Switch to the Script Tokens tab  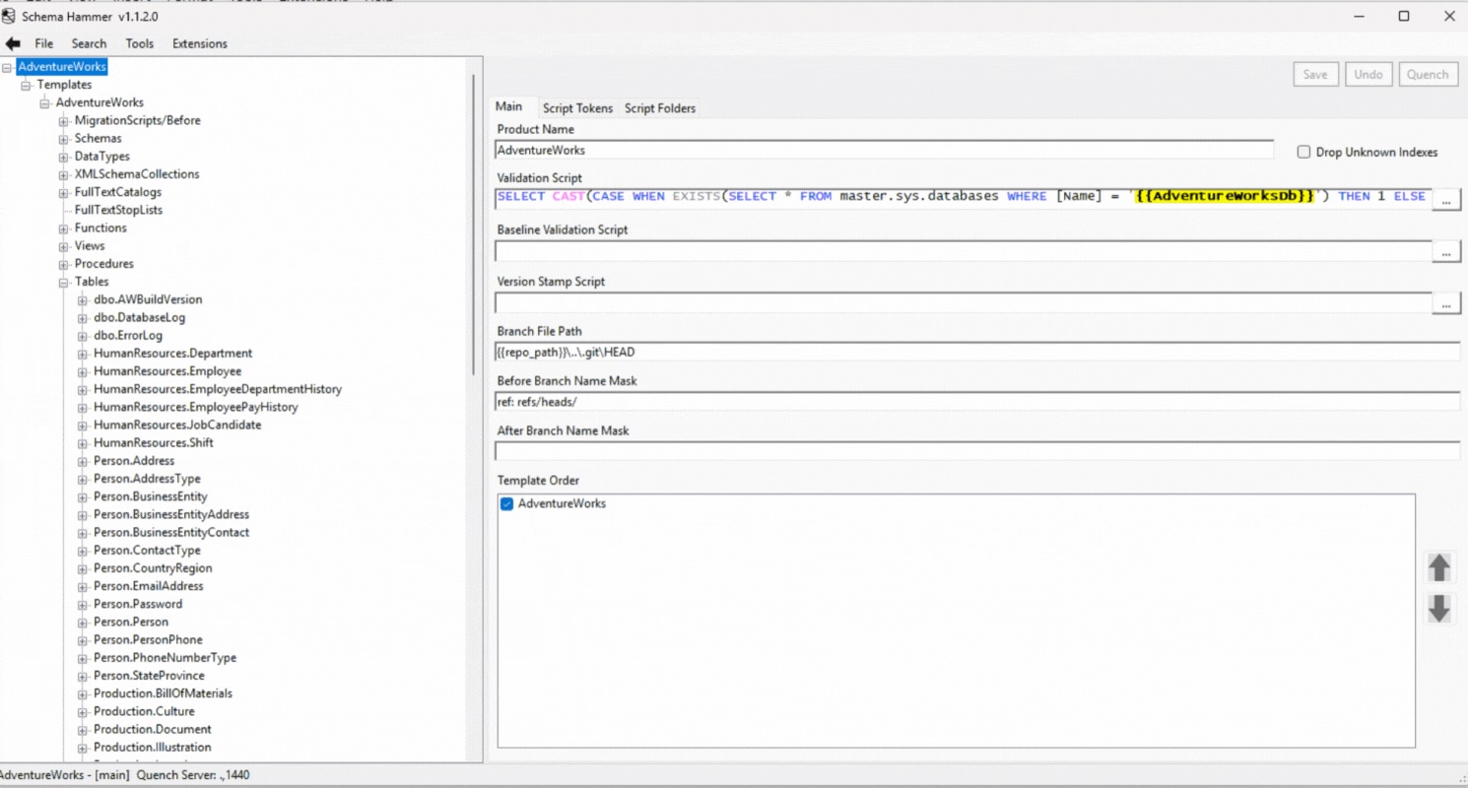coord(577,108)
